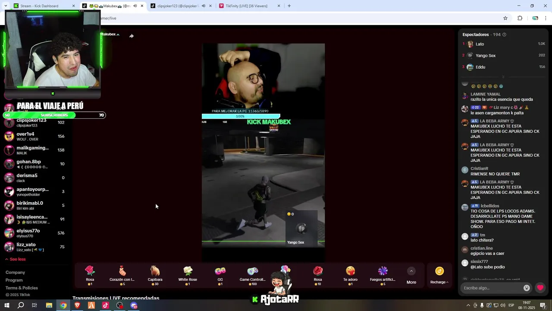552x311 pixels.
Task: Open the notification center icon
Action: point(543,305)
